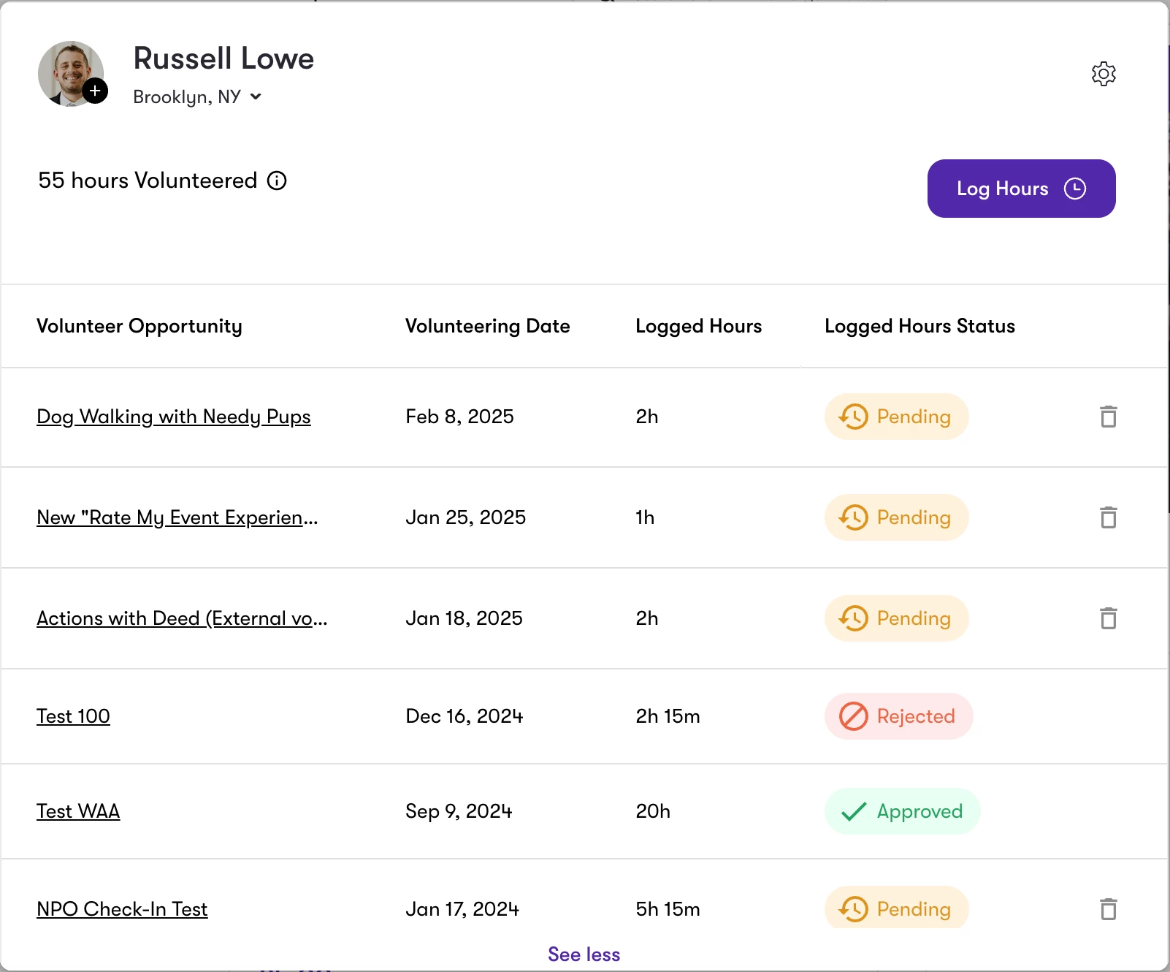Open Dog Walking with Needy Pups link
1170x972 pixels.
(174, 417)
